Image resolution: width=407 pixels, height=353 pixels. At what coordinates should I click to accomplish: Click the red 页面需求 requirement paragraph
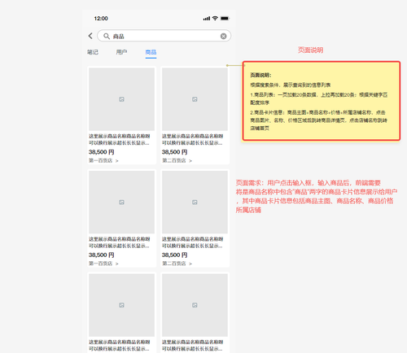(317, 196)
